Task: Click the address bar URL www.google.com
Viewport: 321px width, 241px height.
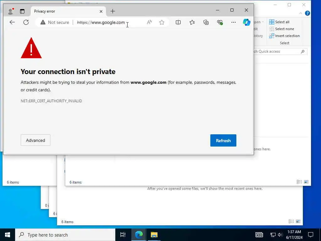Action: click(x=101, y=22)
